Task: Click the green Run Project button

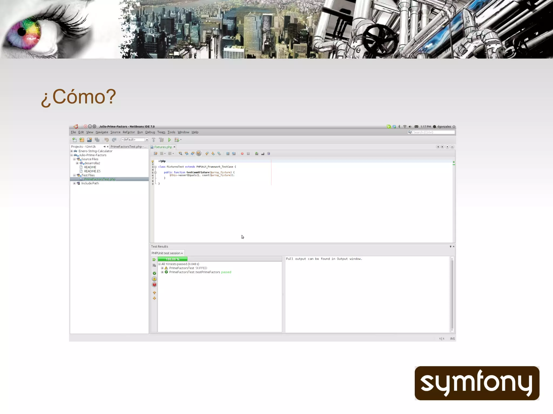Action: [169, 140]
